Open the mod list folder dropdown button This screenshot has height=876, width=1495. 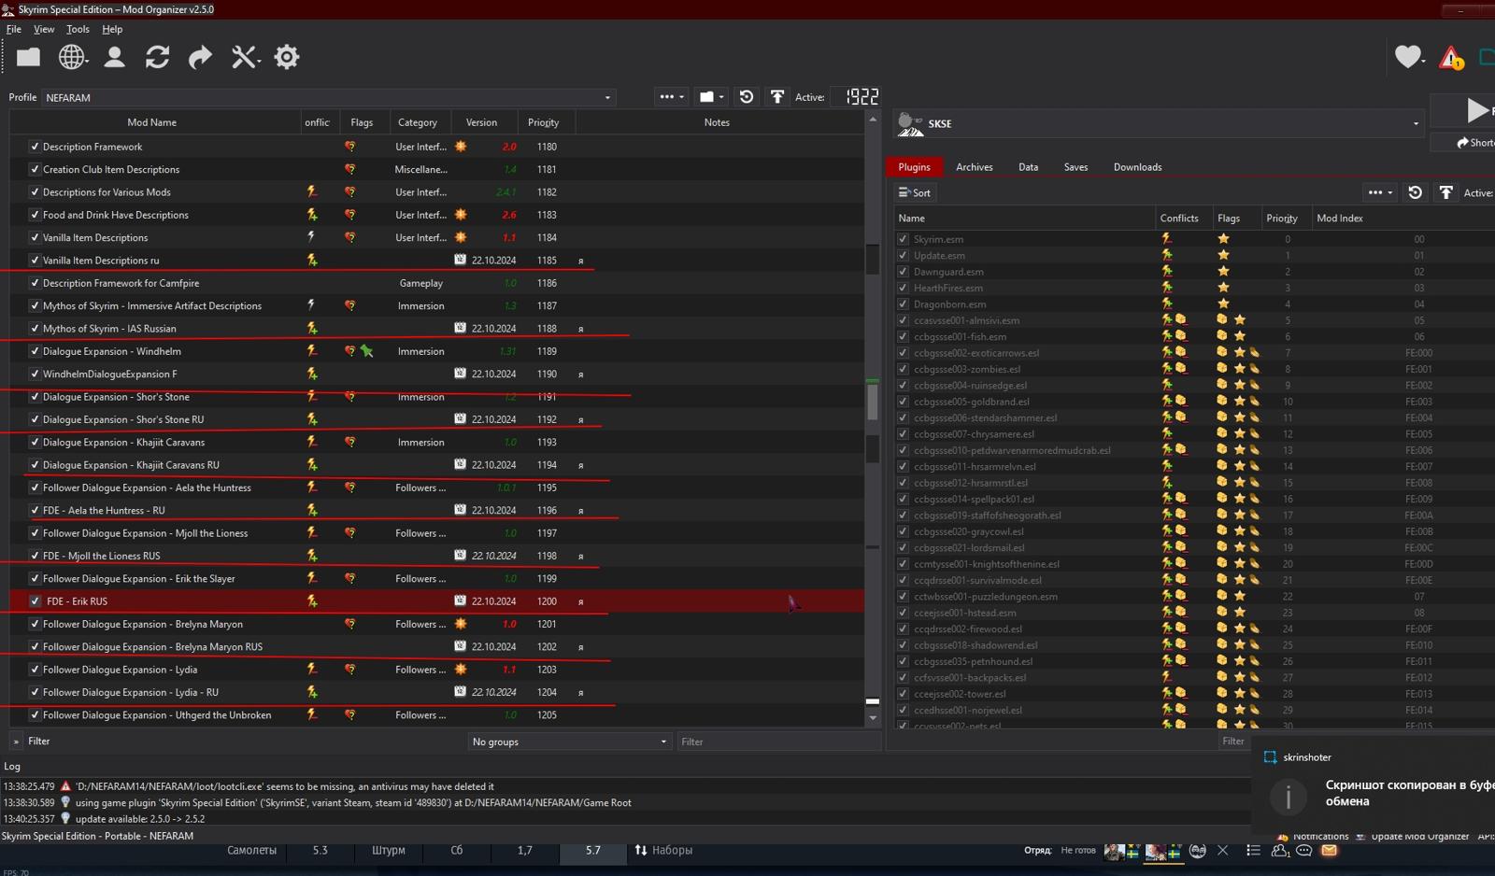tap(712, 96)
